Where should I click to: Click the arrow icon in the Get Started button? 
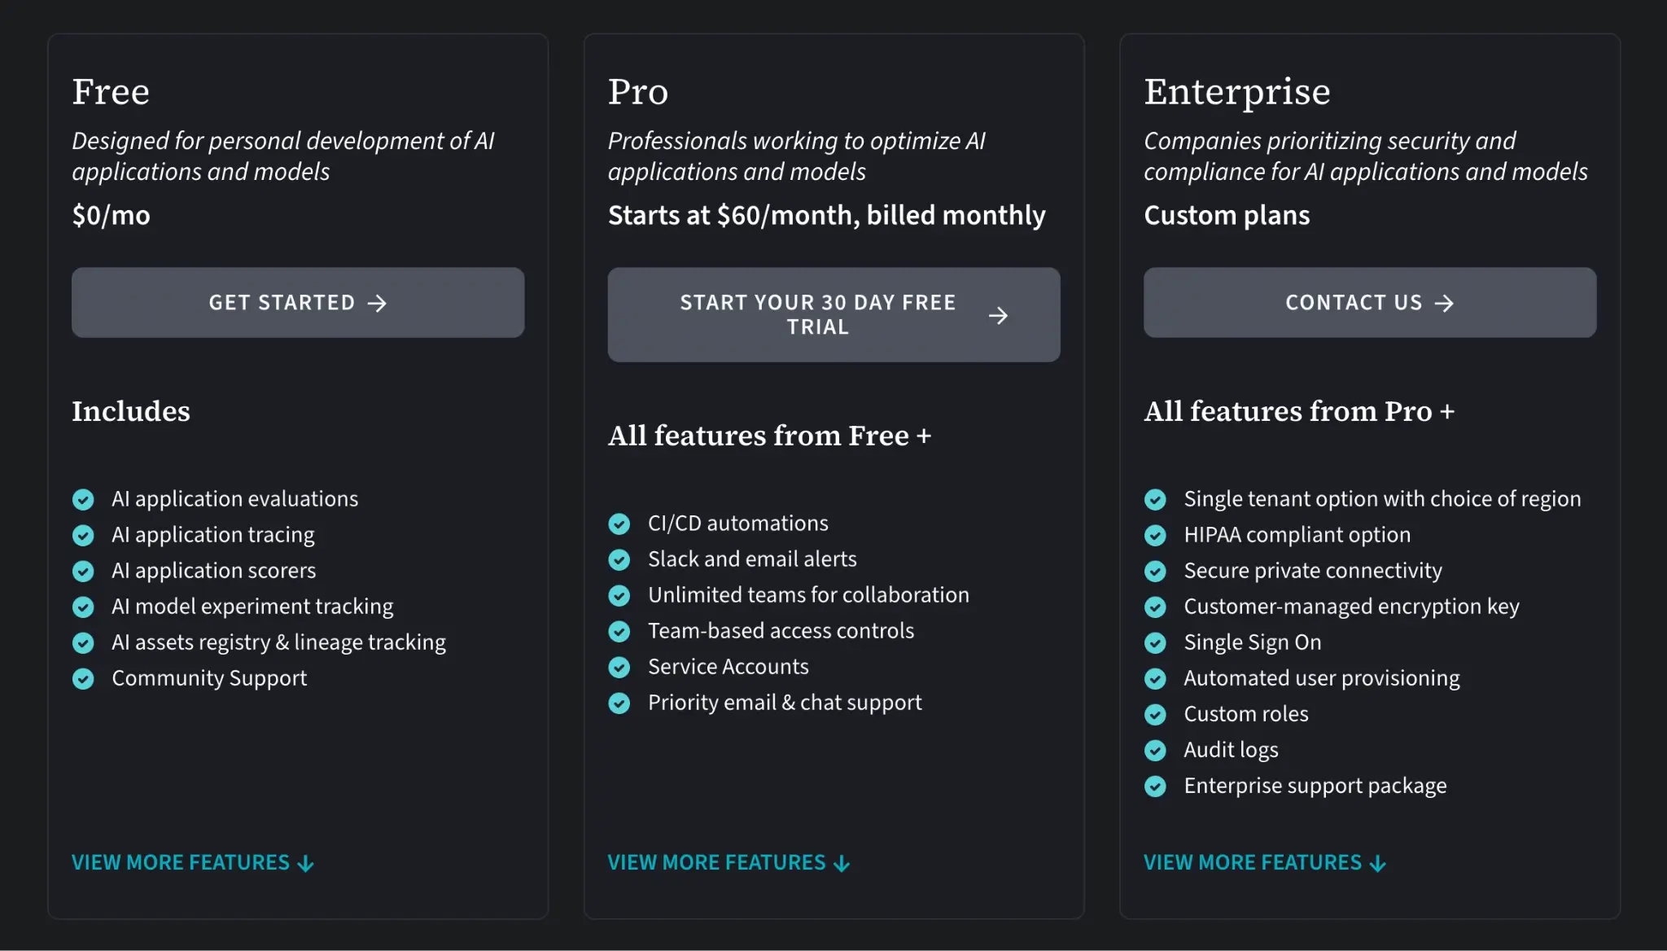[x=377, y=304]
